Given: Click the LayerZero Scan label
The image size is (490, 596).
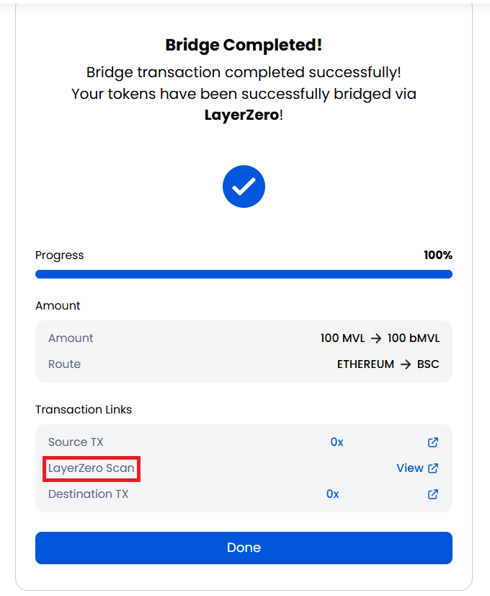Looking at the screenshot, I should pos(92,468).
